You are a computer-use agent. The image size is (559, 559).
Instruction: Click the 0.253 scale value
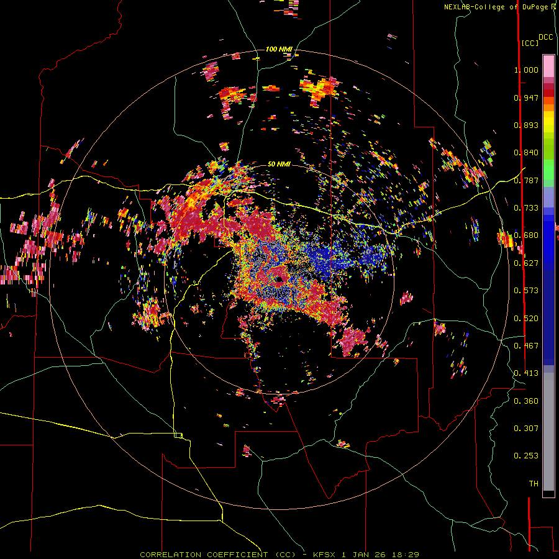coord(526,456)
